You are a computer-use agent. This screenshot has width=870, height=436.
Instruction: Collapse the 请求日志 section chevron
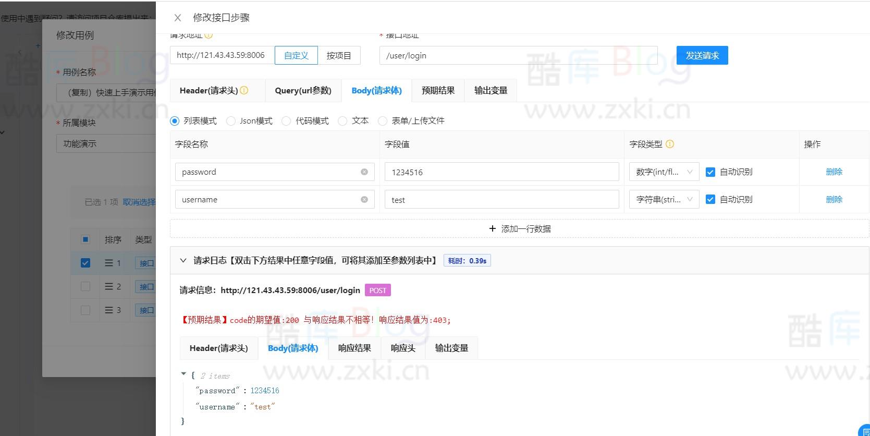tap(183, 260)
